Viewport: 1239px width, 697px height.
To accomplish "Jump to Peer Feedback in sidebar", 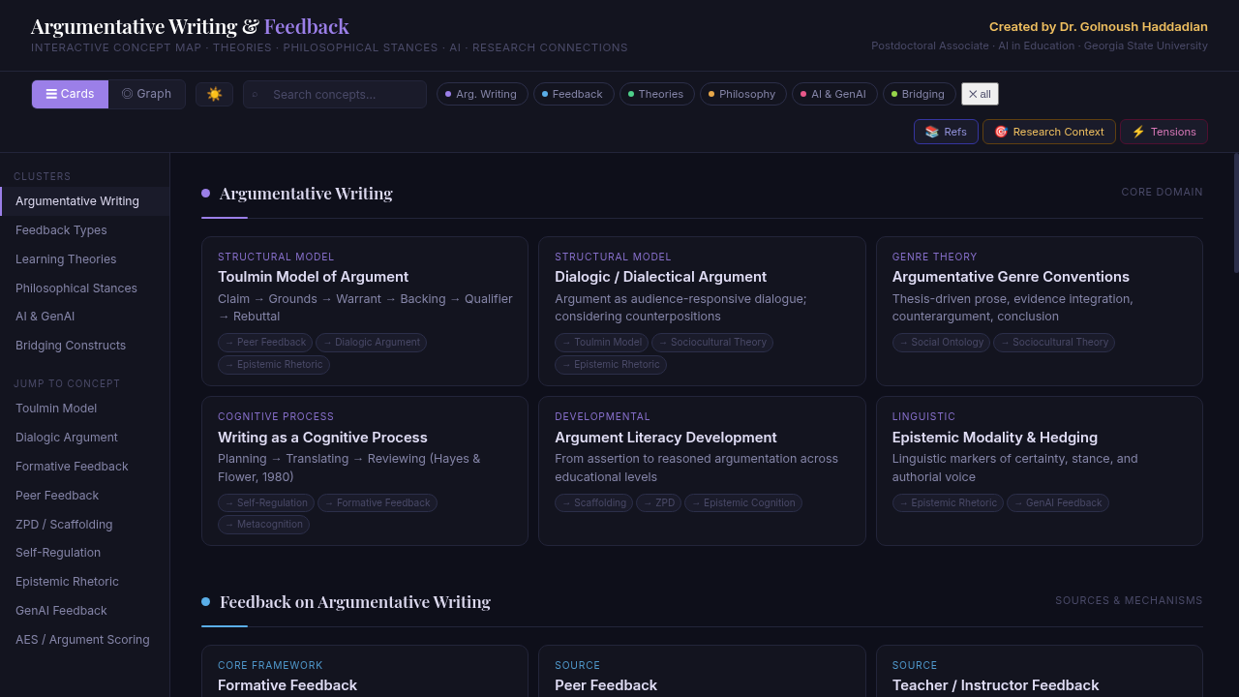I will [85, 496].
